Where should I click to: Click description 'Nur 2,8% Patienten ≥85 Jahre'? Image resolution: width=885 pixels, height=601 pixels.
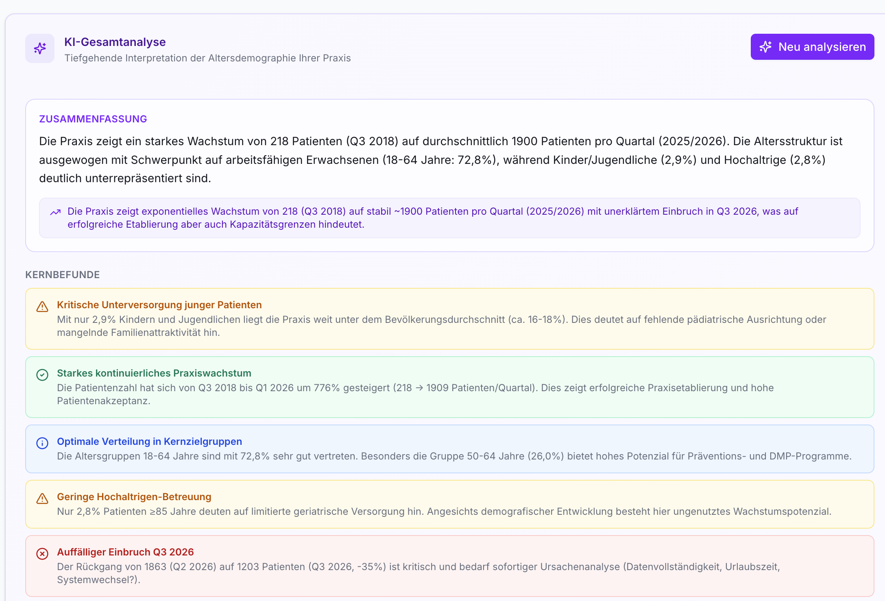click(x=444, y=512)
